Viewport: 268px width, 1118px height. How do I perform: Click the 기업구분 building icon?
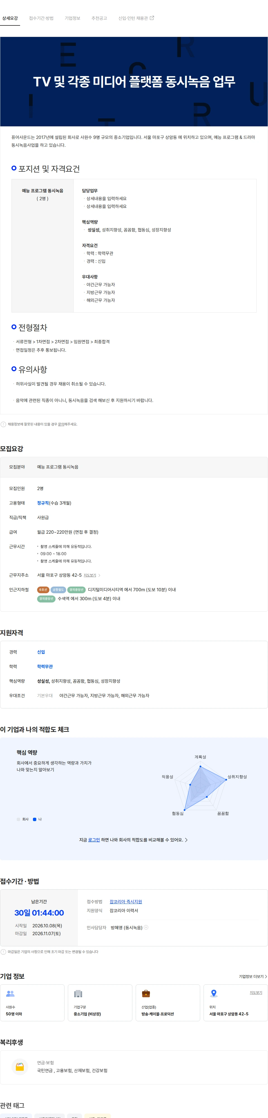point(78,993)
